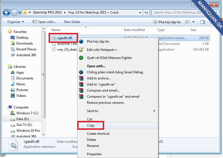
Task: Toggle the preview pane icon
Action: pyautogui.click(x=203, y=22)
